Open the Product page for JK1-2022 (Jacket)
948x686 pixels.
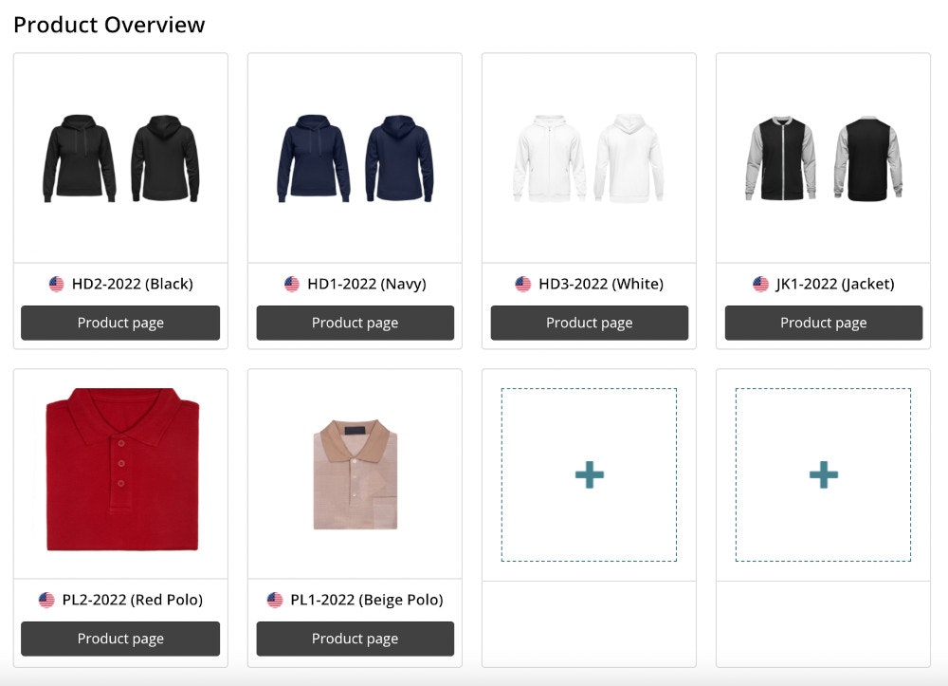tap(823, 323)
